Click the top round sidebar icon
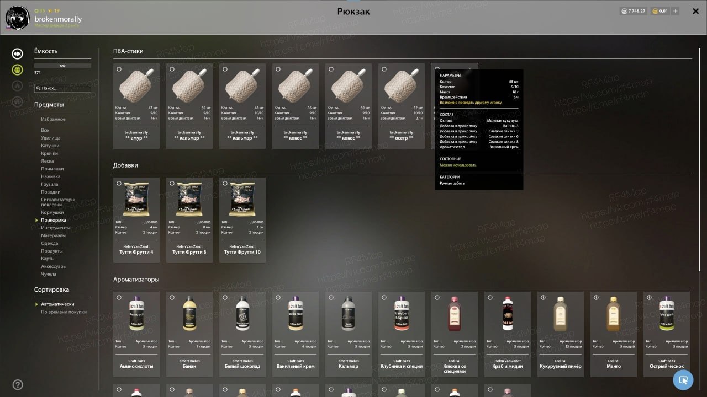The width and height of the screenshot is (707, 397). pos(18,53)
